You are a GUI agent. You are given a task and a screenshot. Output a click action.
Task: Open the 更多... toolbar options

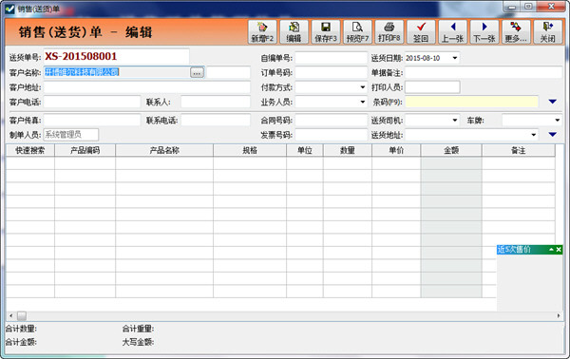(x=516, y=32)
